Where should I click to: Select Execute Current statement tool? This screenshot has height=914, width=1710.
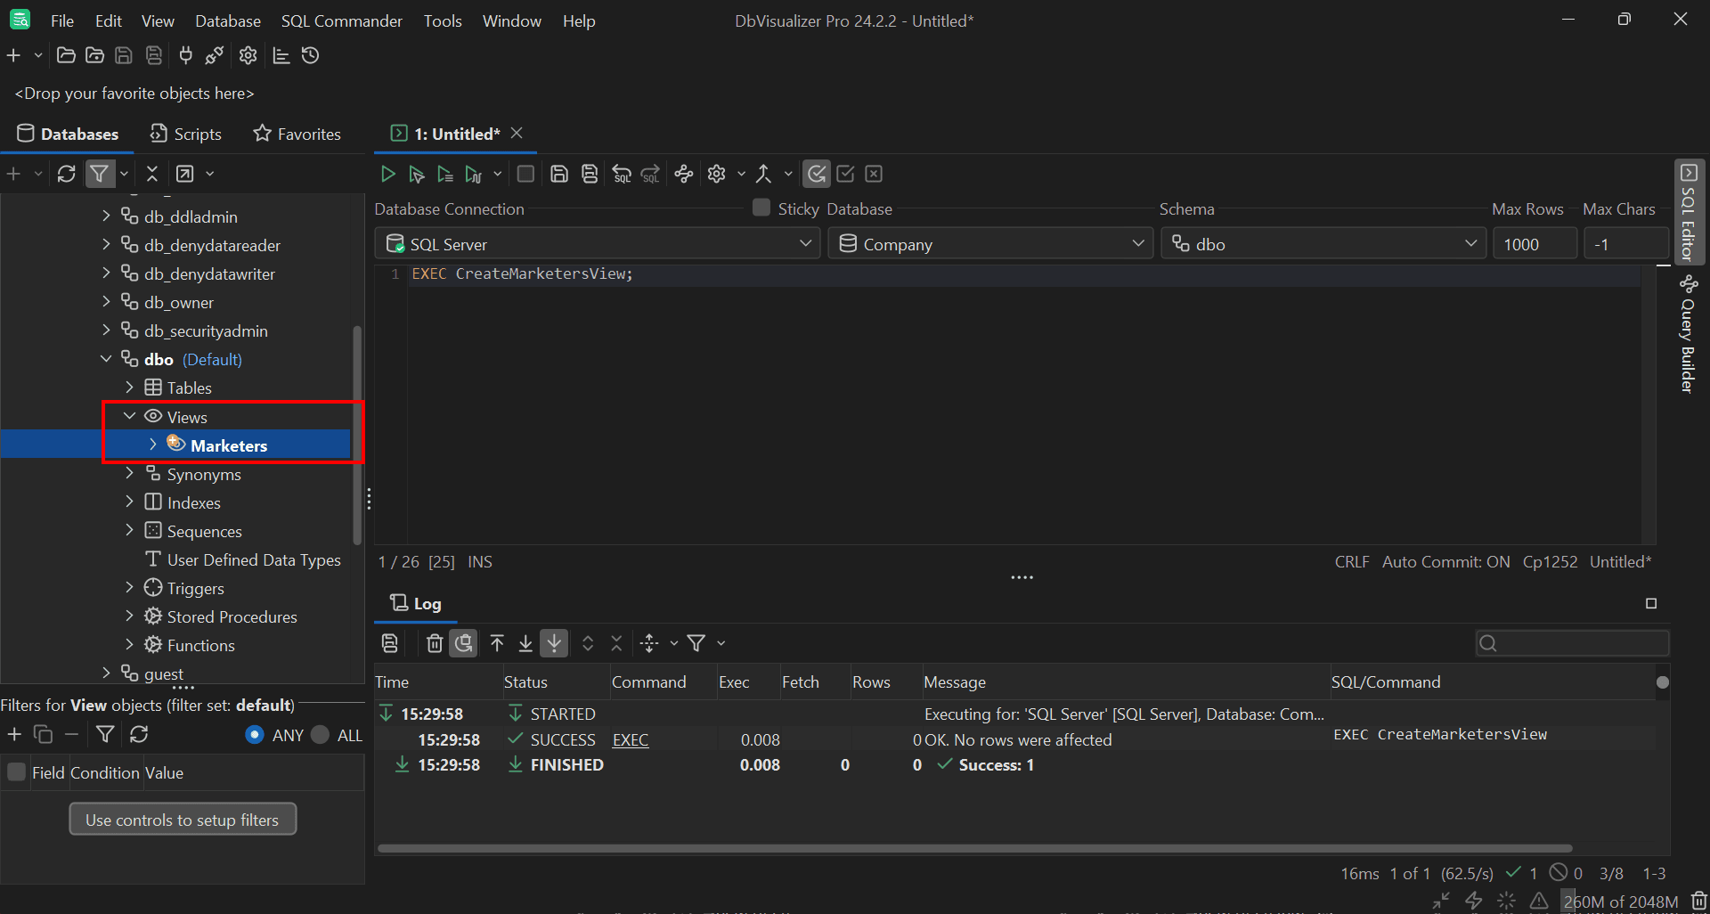coord(417,174)
